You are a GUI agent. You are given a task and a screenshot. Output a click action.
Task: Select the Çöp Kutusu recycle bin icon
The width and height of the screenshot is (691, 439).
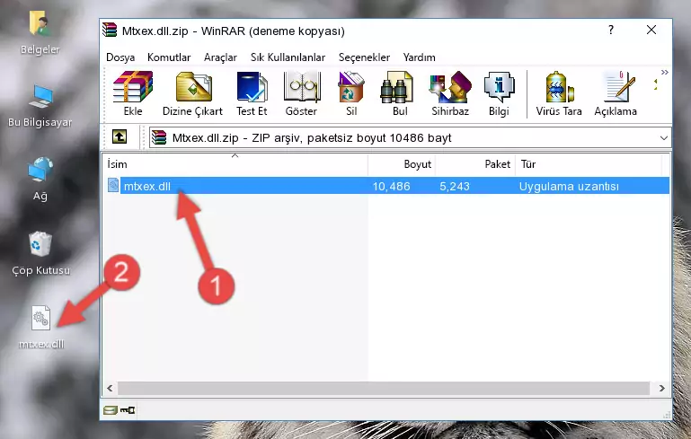pos(40,254)
